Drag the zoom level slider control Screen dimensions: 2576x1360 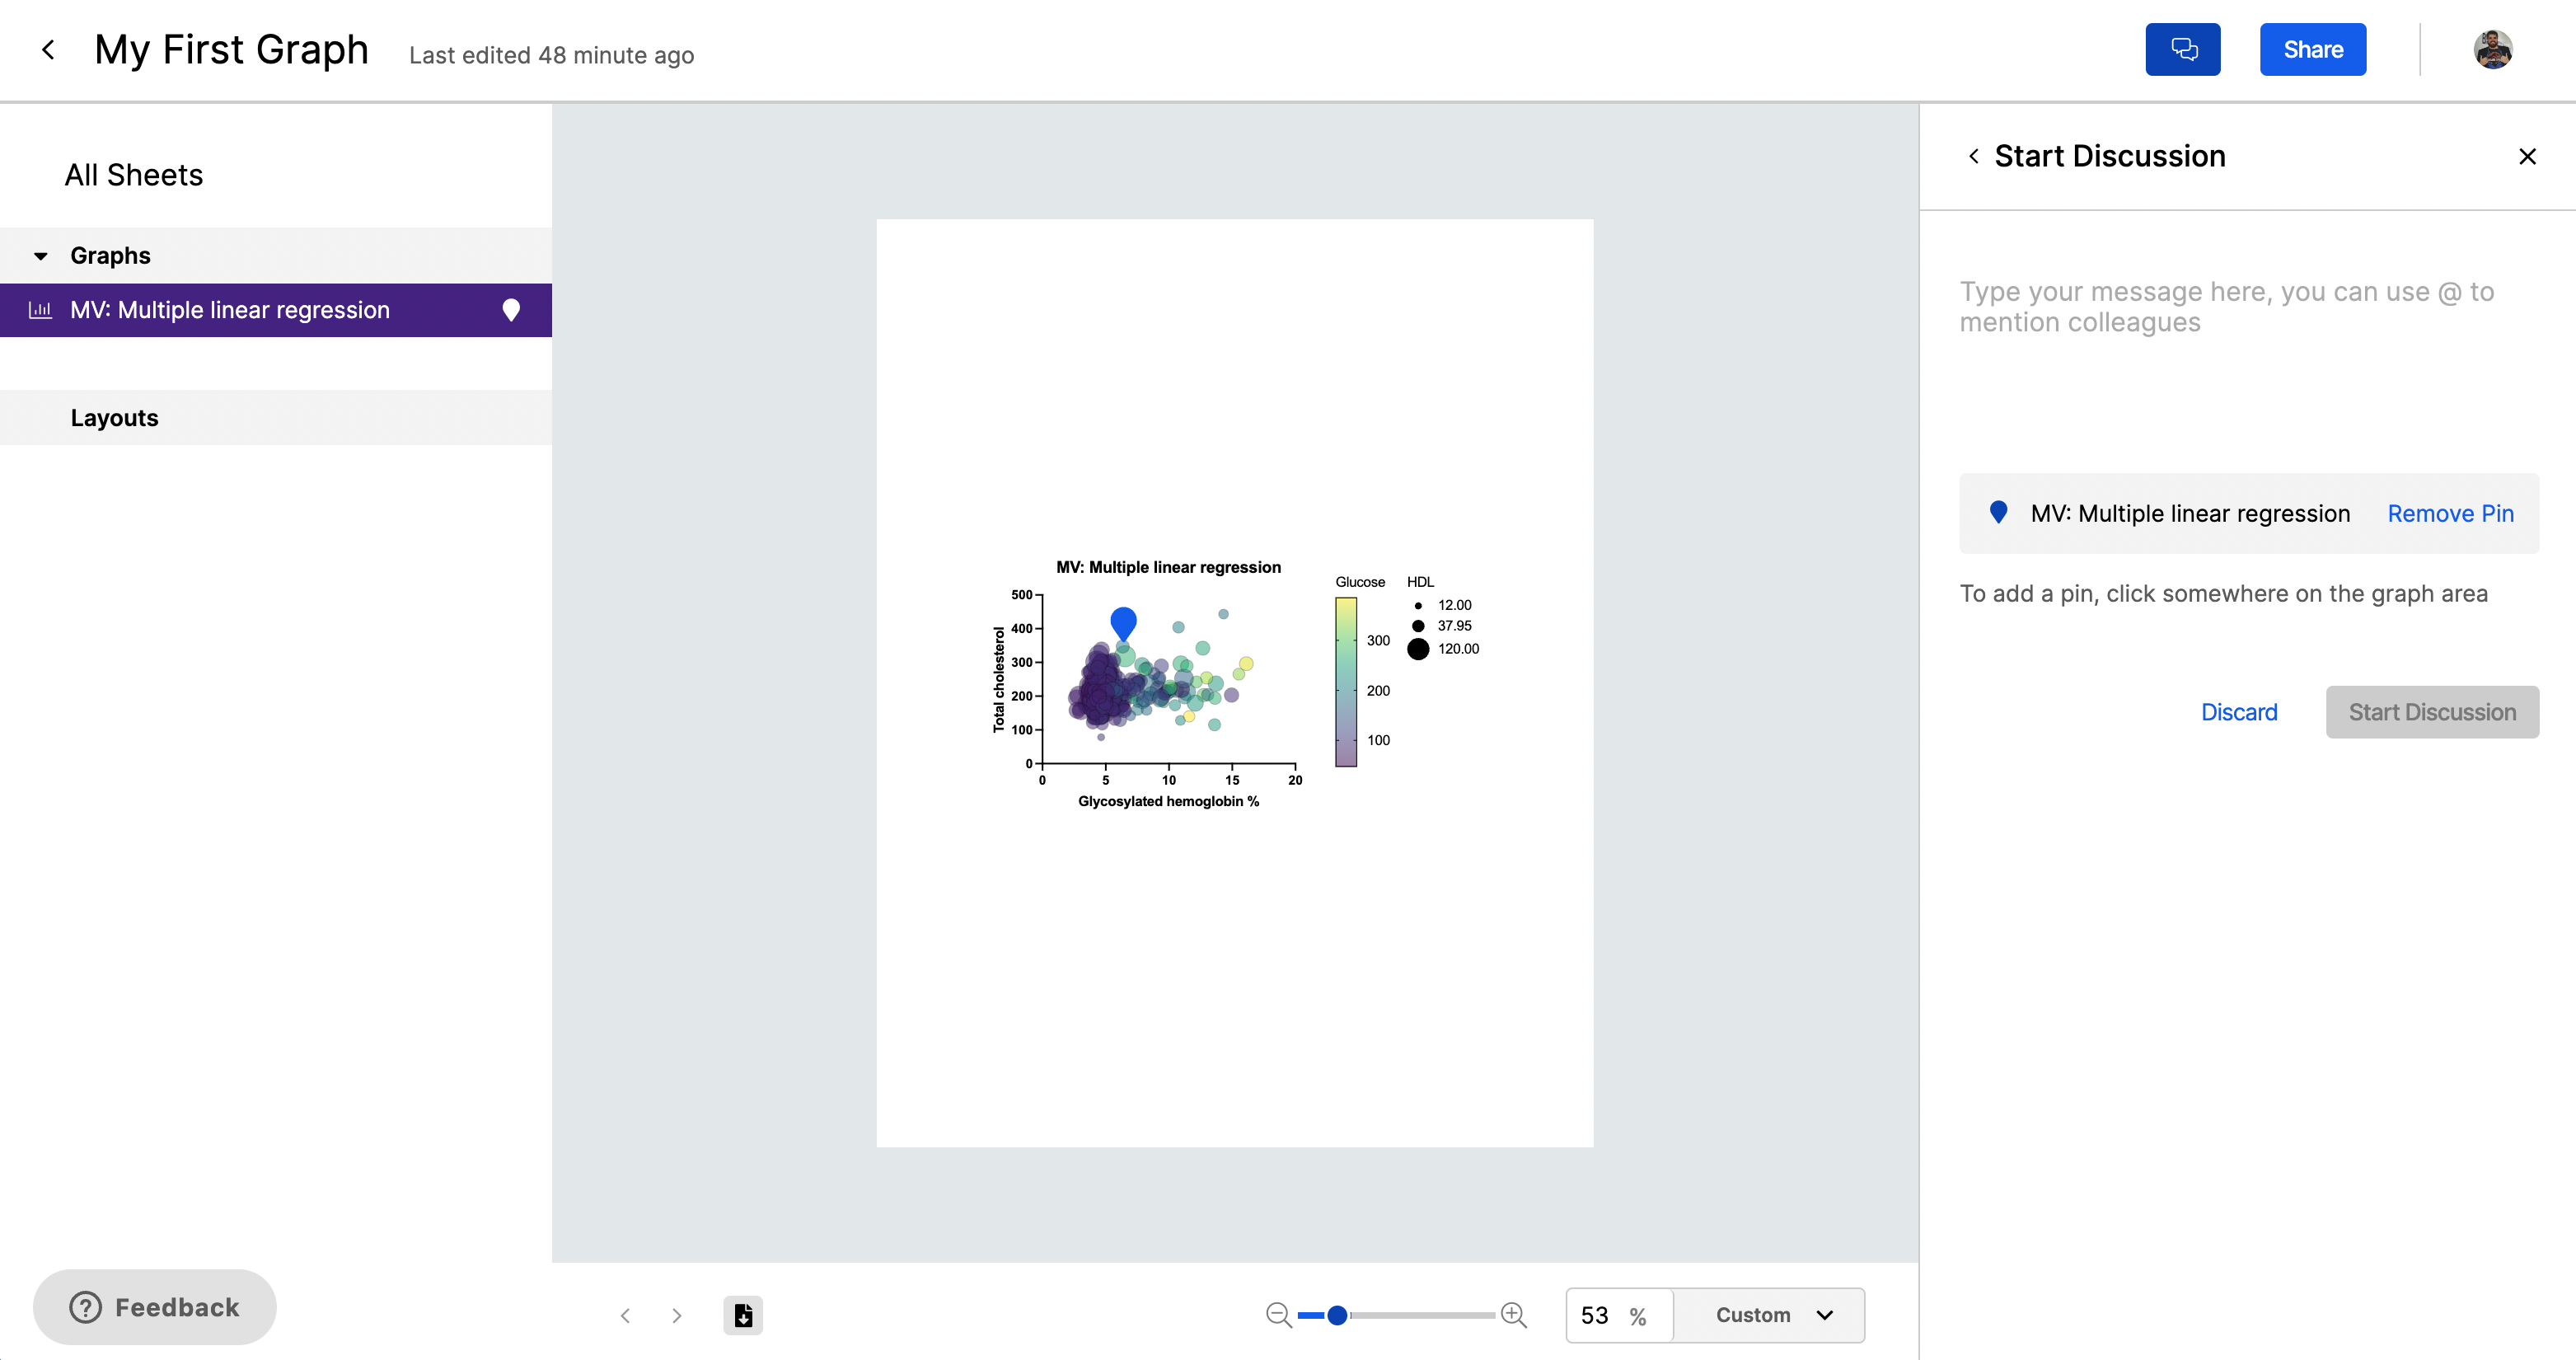[x=1337, y=1315]
